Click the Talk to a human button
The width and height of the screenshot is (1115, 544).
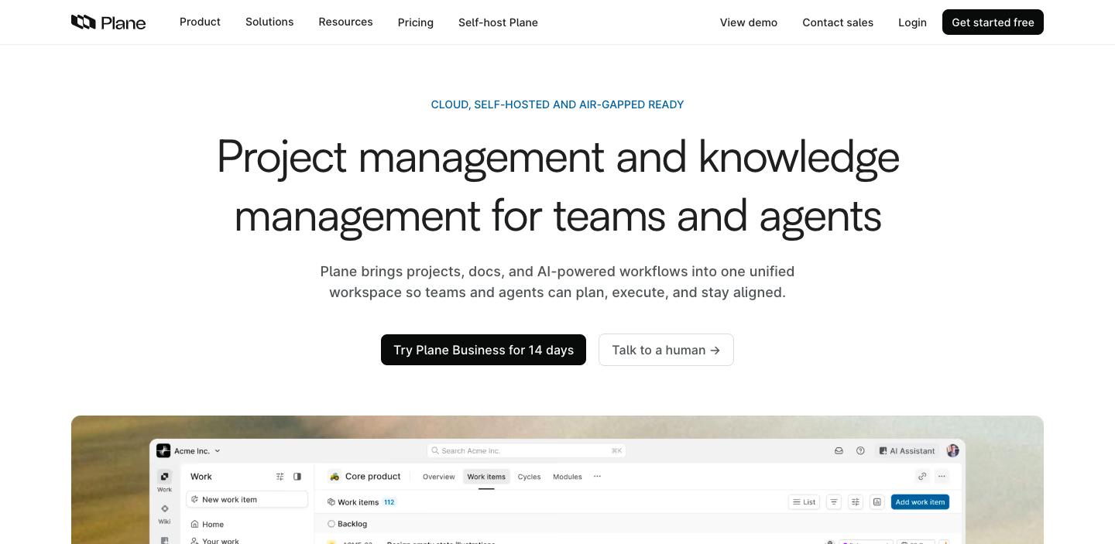click(666, 350)
